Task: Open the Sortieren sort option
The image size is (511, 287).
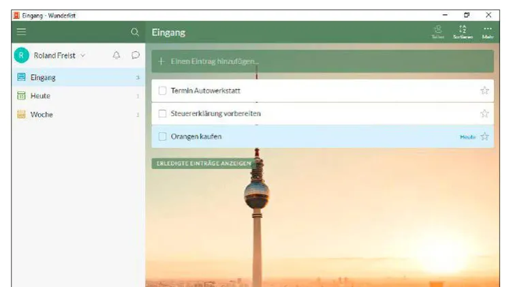Action: pos(463,32)
